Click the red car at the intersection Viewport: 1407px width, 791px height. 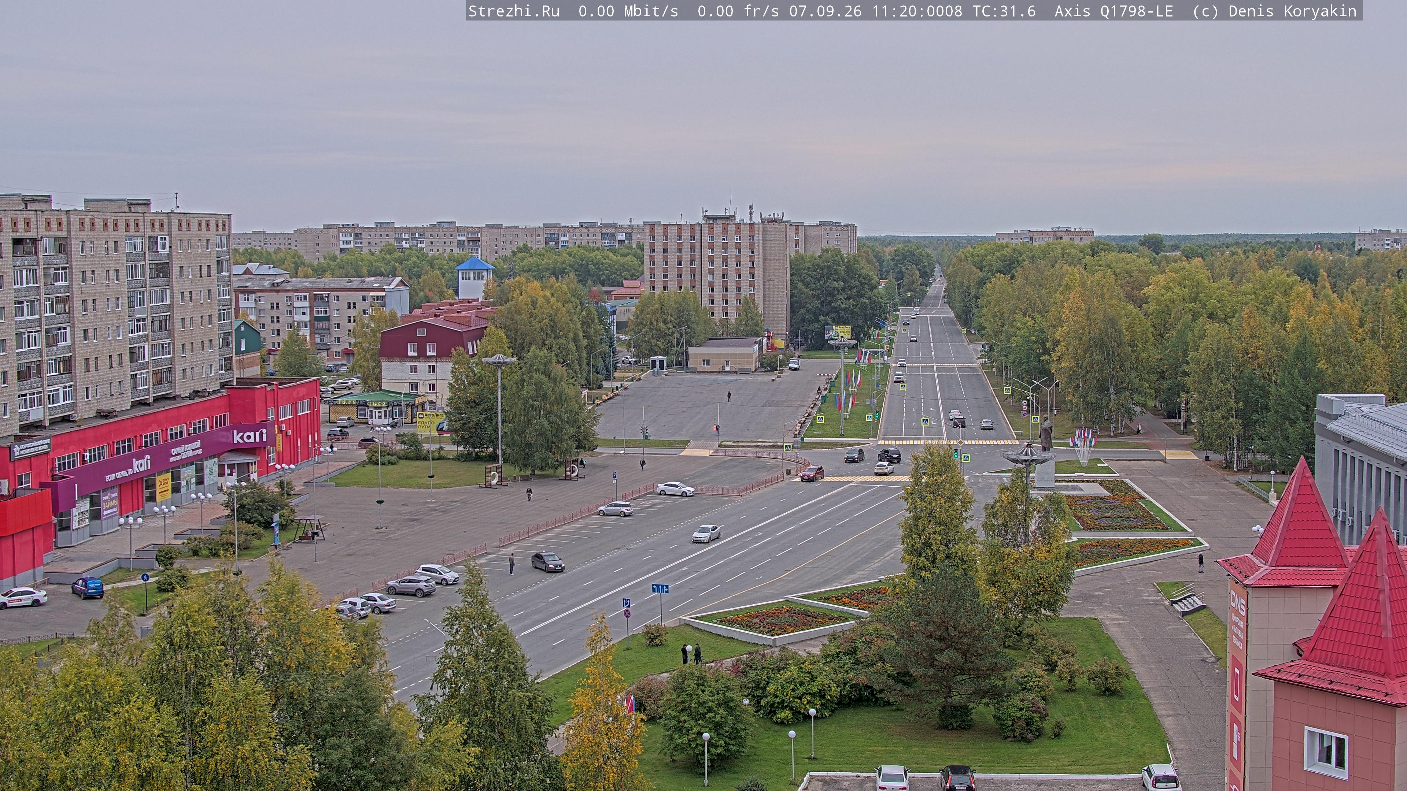click(x=812, y=473)
